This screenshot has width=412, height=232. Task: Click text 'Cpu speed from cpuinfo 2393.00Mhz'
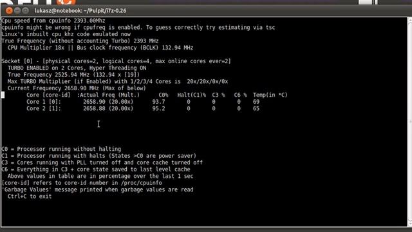[53, 21]
